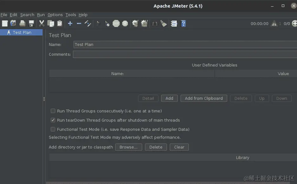
Task: Click the Add from Clipboard button
Action: (x=204, y=98)
